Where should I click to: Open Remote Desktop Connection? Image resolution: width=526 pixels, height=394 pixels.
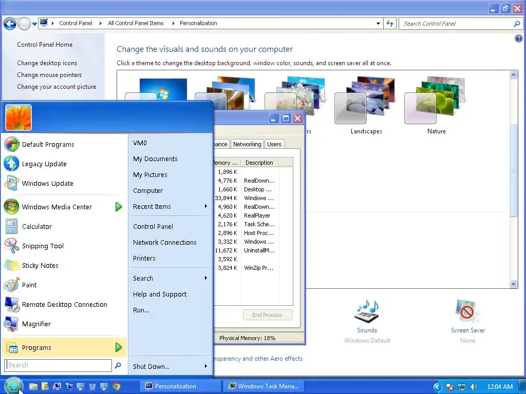click(x=64, y=305)
